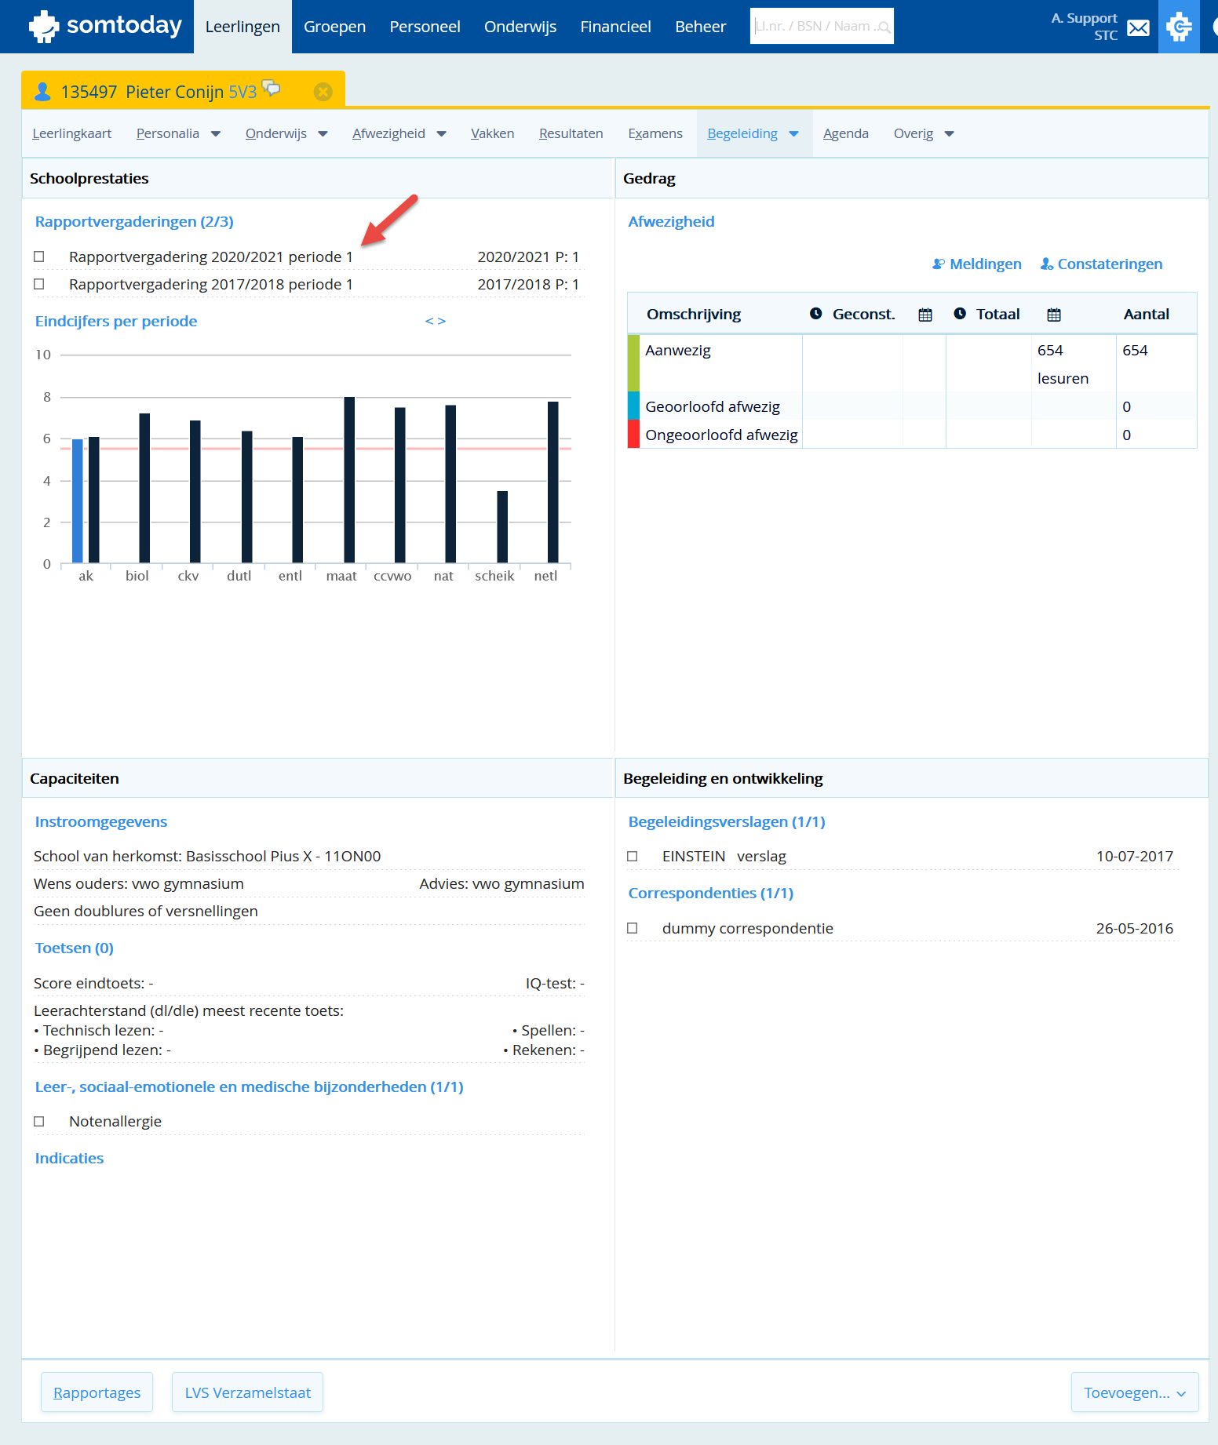Expand the Personalia dropdown arrow
Viewport: 1218px width, 1445px height.
pos(216,134)
